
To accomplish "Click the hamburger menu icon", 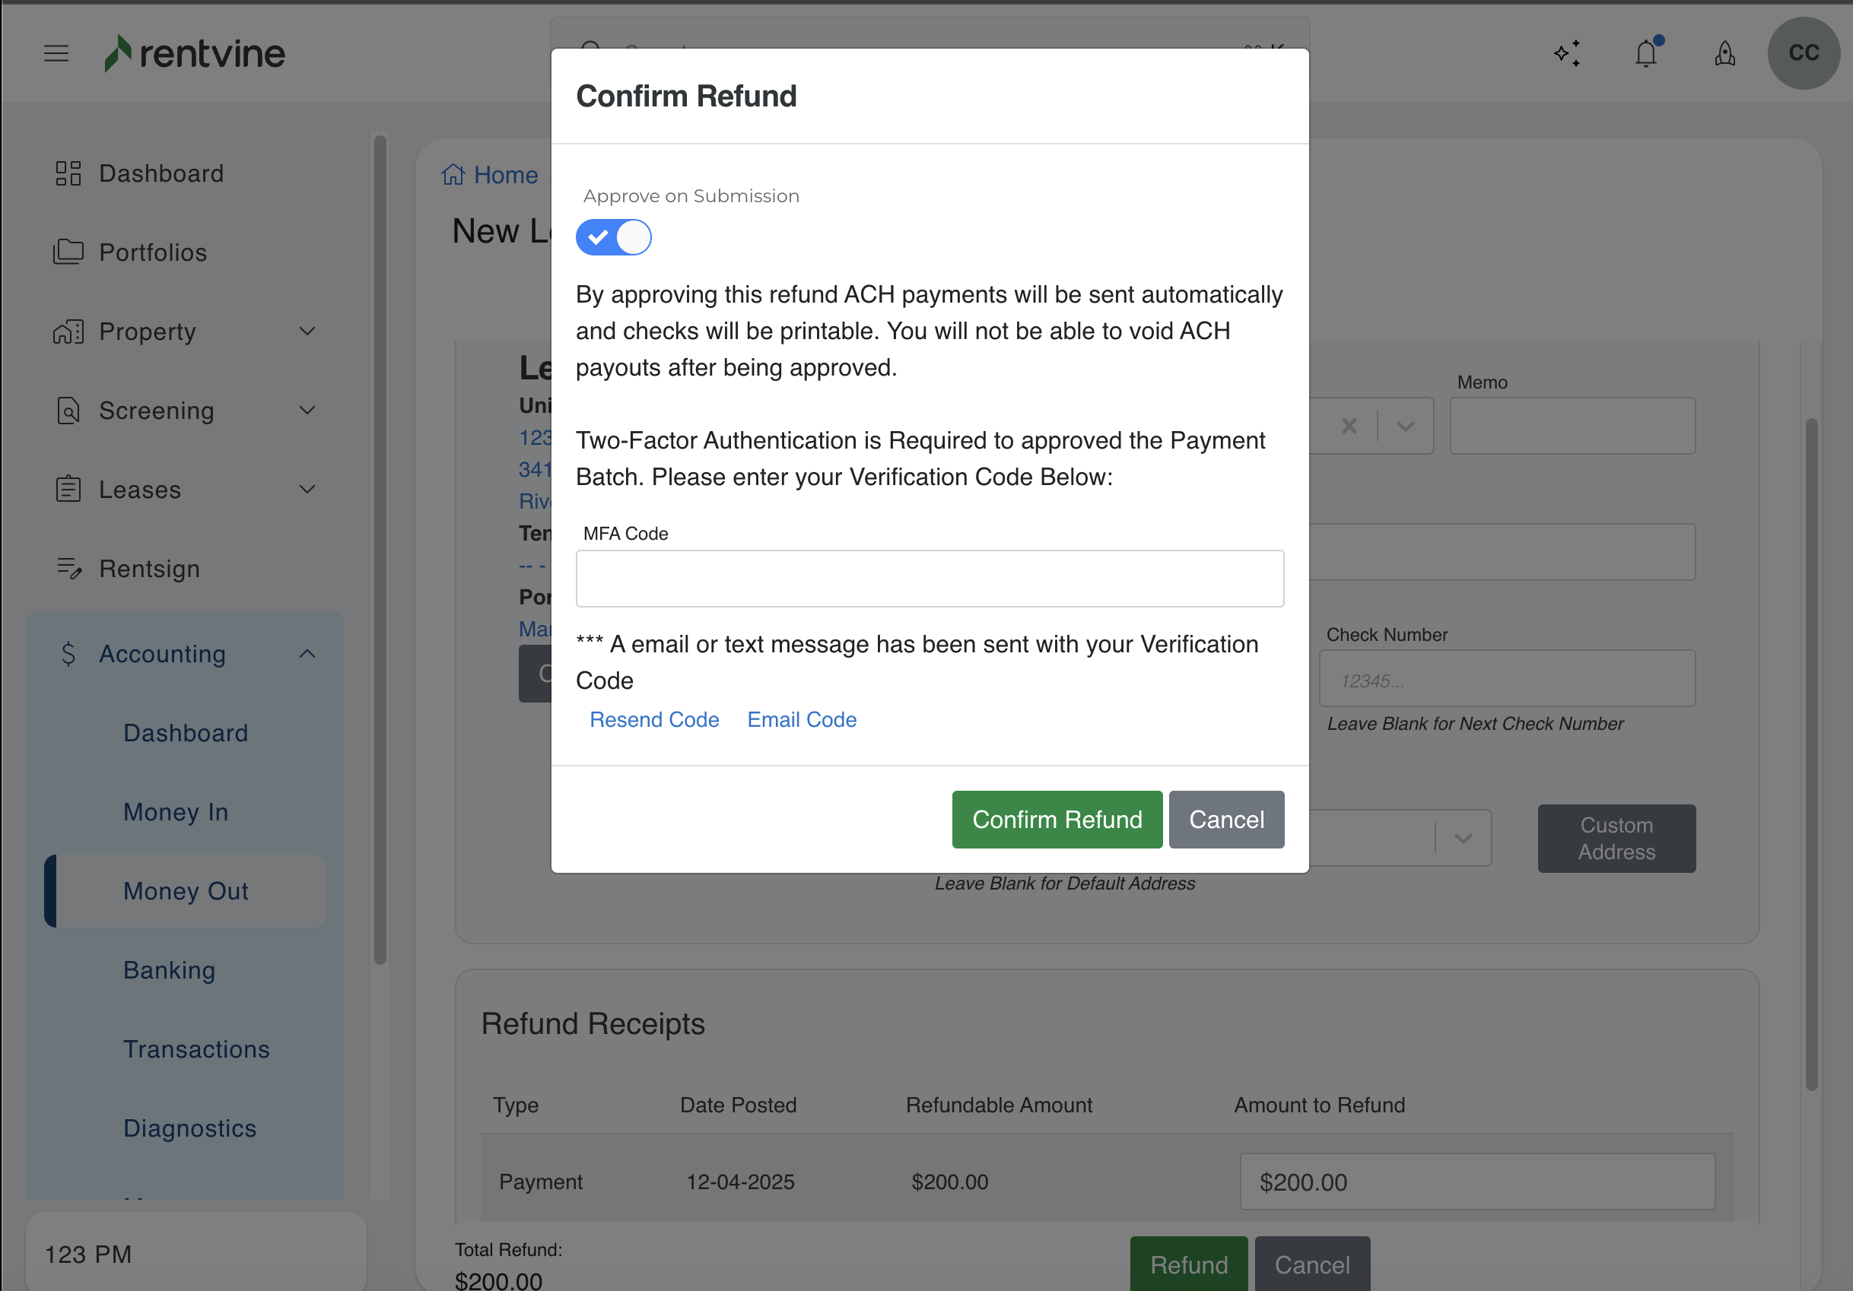I will tap(56, 53).
